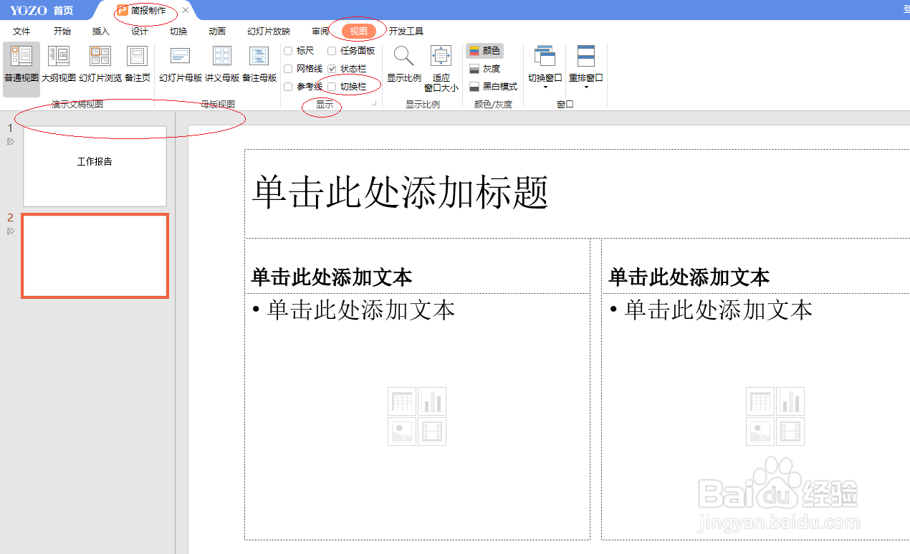910x554 pixels.
Task: Switch to the Review (审阅) ribbon tab
Action: click(x=320, y=32)
